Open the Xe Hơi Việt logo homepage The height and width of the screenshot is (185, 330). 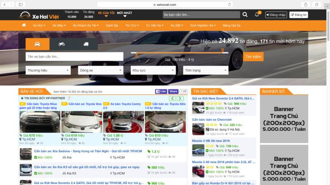click(39, 15)
